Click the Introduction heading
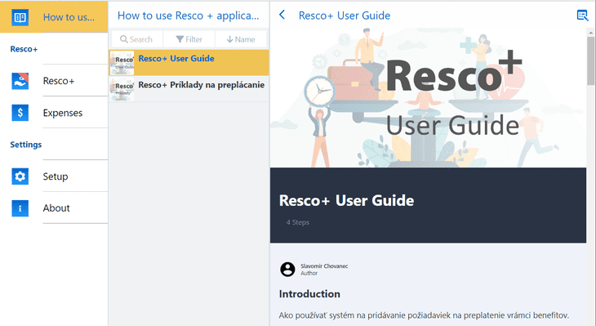The width and height of the screenshot is (596, 326). (x=309, y=293)
